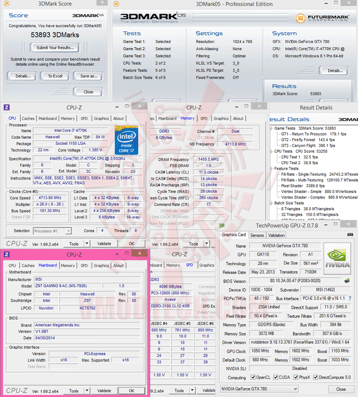Image resolution: width=358 pixels, height=397 pixels.
Task: Select GT1 - Return To Proxycon result row
Action: 313,134
